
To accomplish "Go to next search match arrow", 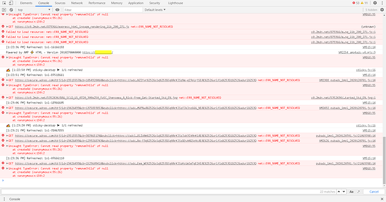I will click(344, 192).
